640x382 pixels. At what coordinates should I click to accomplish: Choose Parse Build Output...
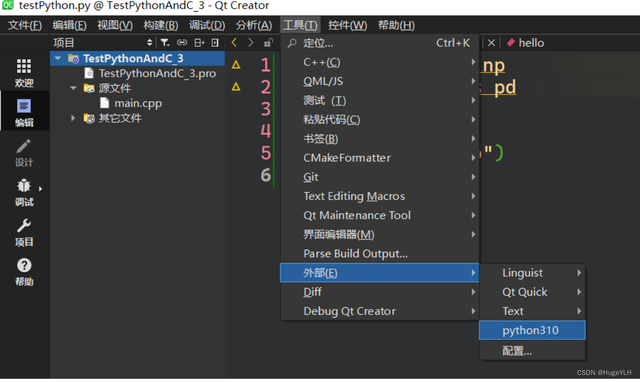(x=380, y=253)
